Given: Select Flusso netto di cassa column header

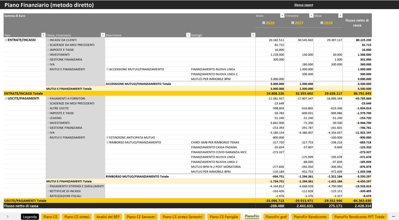Looking at the screenshot, I should (x=357, y=23).
